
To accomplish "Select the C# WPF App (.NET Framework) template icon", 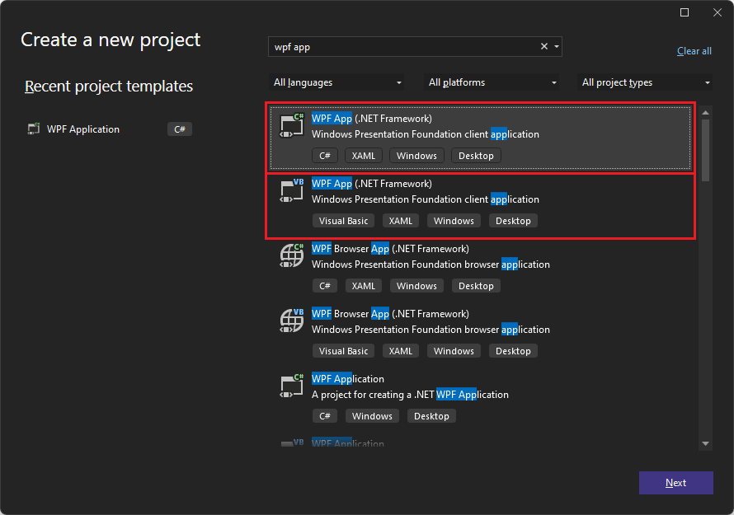I will click(291, 125).
